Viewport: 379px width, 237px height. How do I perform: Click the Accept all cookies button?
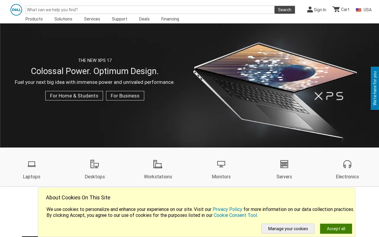[336, 229]
